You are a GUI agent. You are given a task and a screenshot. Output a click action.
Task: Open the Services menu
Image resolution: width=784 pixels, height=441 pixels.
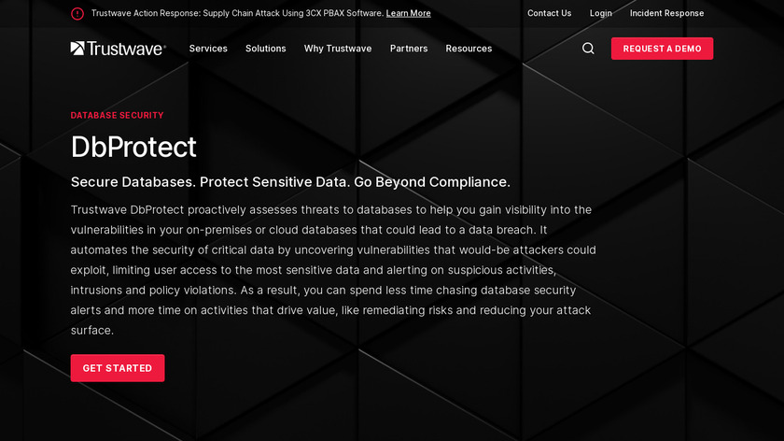tap(208, 49)
